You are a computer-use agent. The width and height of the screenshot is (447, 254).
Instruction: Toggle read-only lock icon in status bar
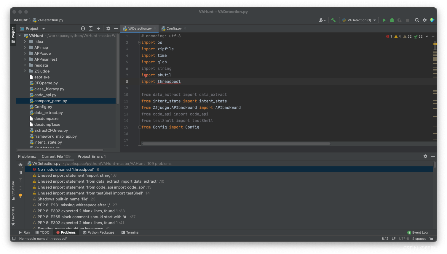(431, 239)
